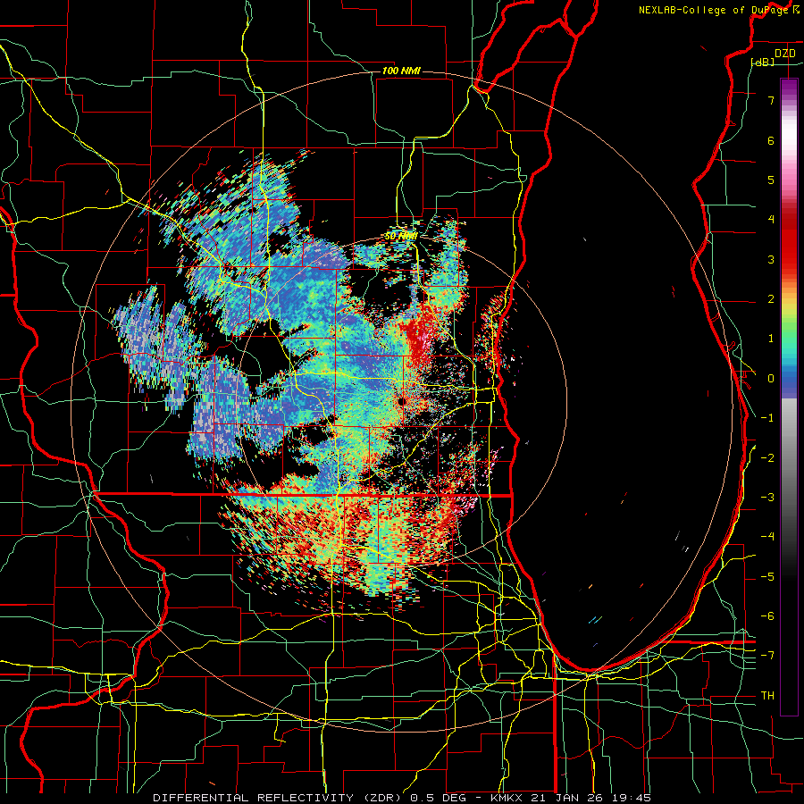Select the 3 value on the scale
804x804 pixels.
click(x=771, y=259)
